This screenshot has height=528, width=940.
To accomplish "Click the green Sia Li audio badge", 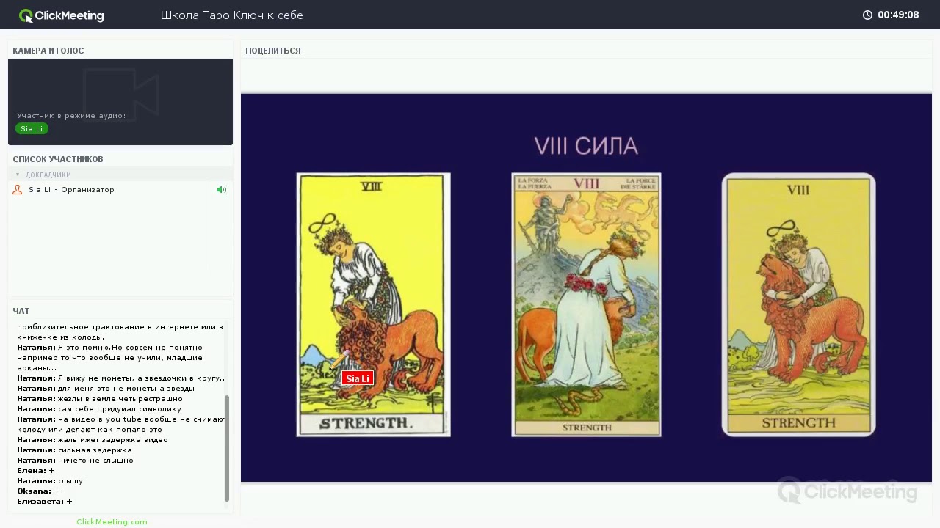I will (32, 128).
